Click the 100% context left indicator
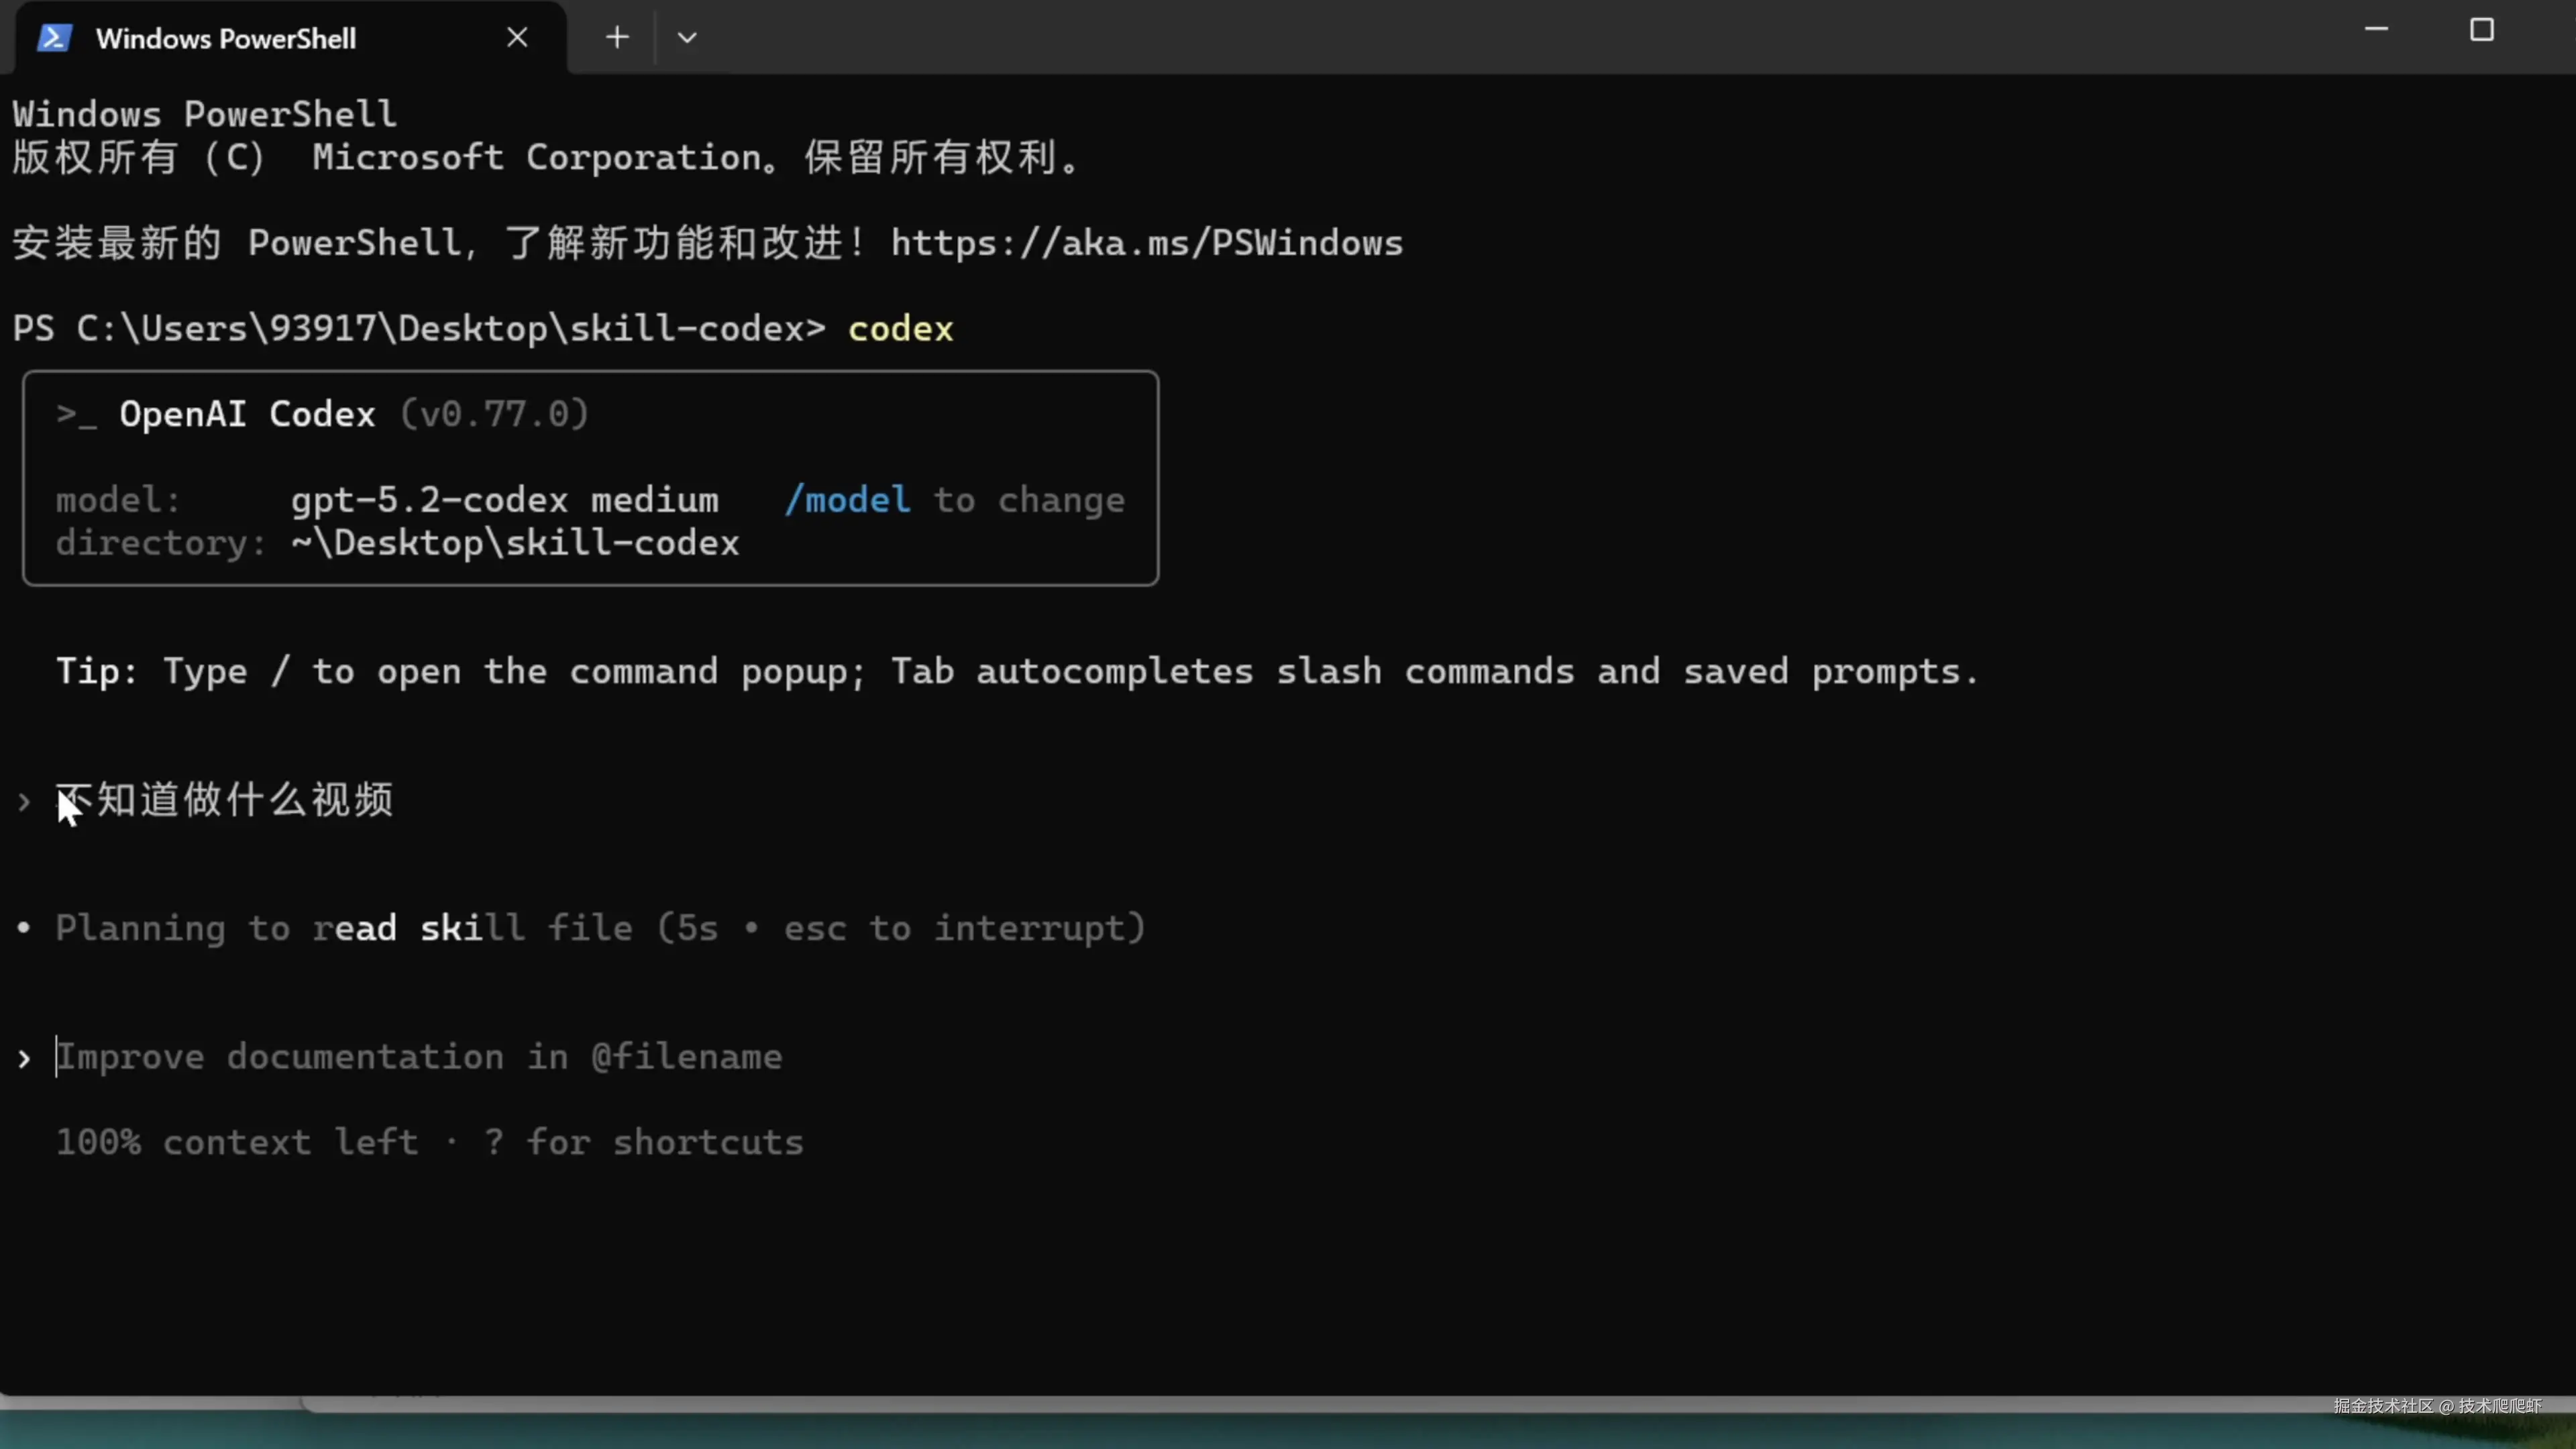This screenshot has width=2576, height=1449. 237,1142
